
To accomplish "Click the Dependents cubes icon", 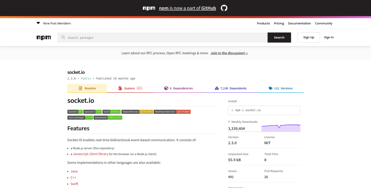I will (x=217, y=88).
